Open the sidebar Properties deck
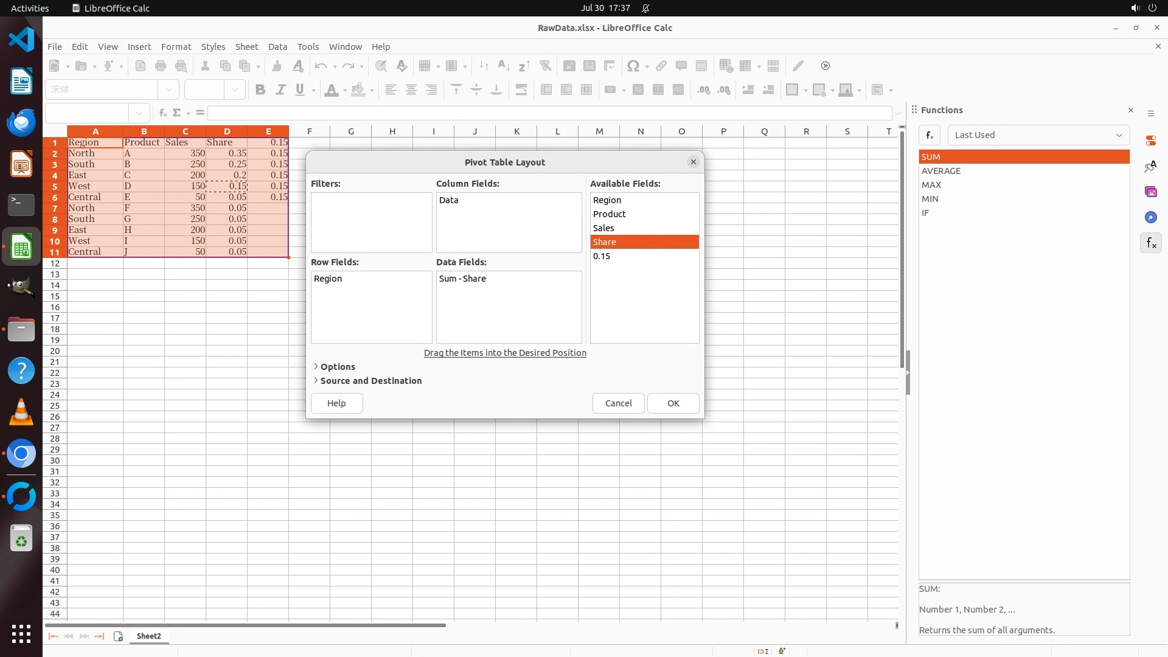This screenshot has height=657, width=1168. [x=1150, y=141]
